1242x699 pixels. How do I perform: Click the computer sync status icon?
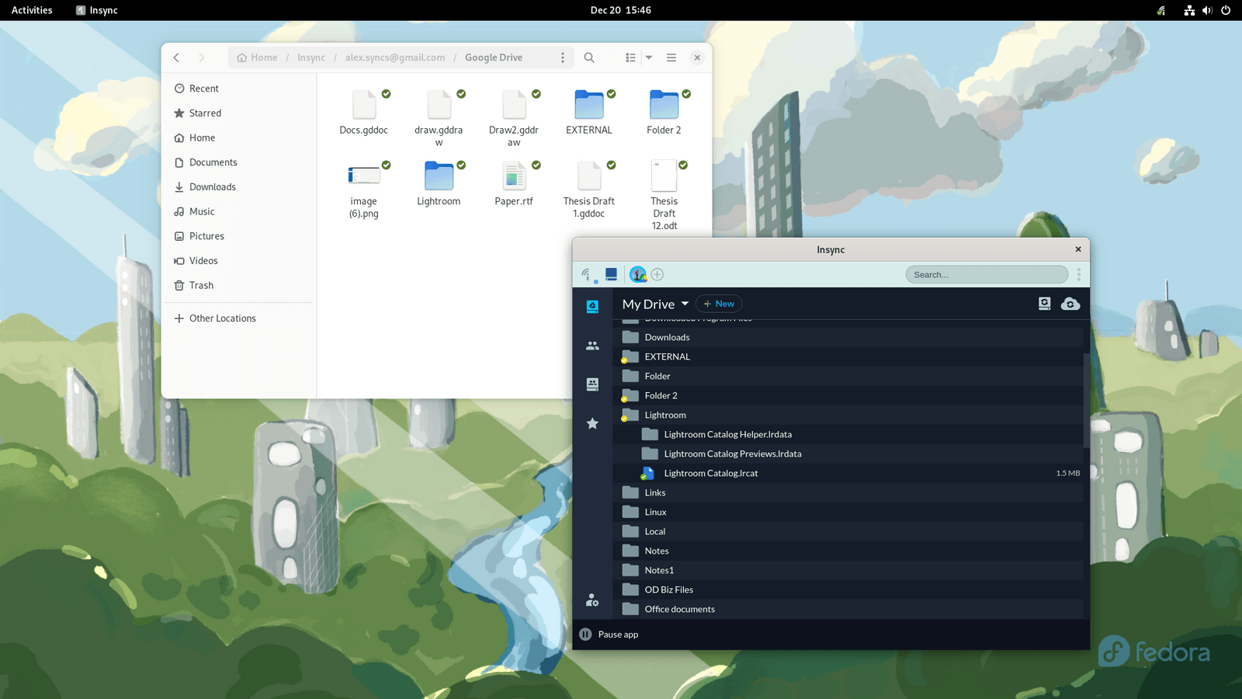coord(1044,304)
